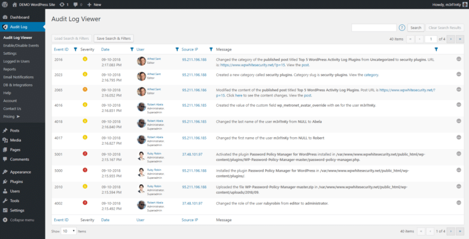Click the search help question icon

(x=402, y=27)
